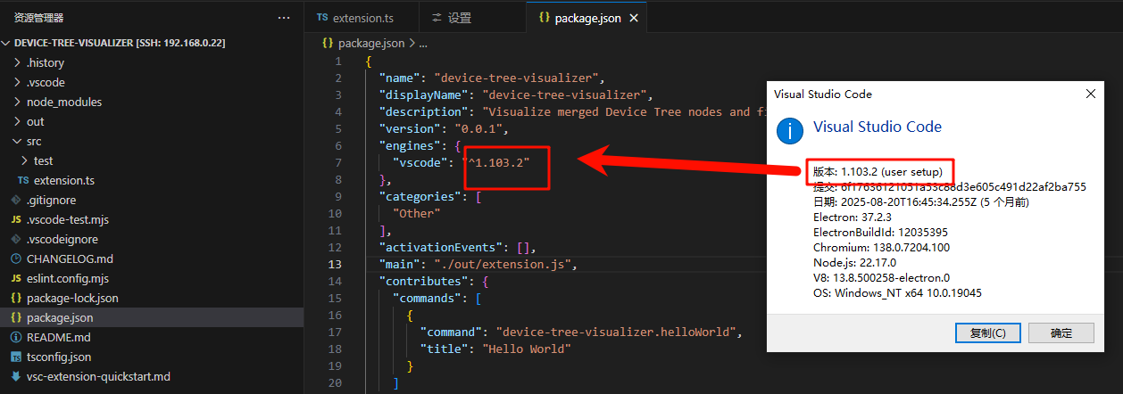
Task: Select the package.json editor tab
Action: click(x=586, y=18)
